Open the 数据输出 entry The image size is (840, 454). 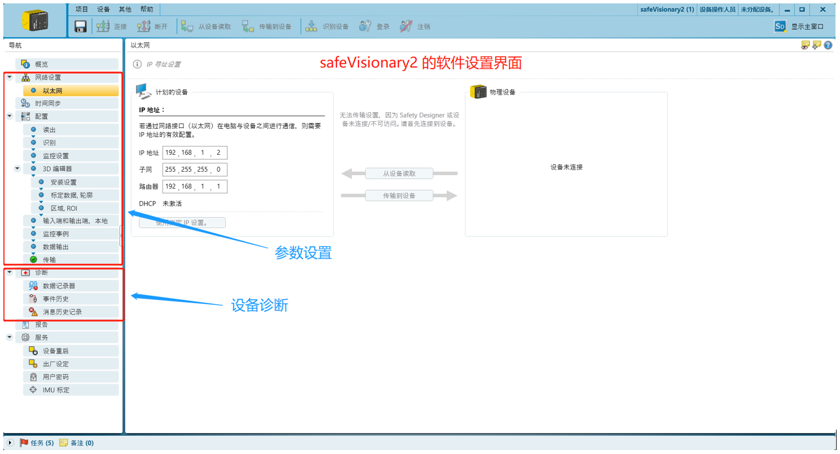(x=71, y=247)
